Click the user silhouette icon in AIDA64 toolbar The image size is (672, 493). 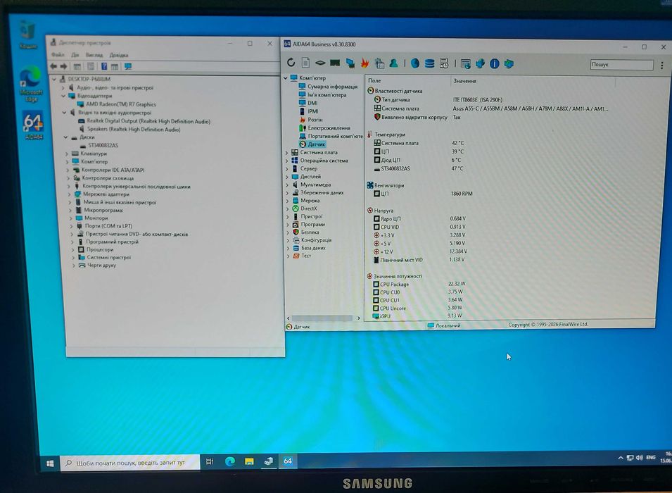coord(394,63)
